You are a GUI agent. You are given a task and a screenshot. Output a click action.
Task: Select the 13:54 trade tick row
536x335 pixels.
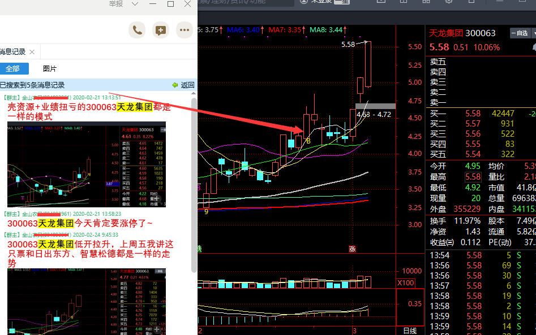pos(481,255)
